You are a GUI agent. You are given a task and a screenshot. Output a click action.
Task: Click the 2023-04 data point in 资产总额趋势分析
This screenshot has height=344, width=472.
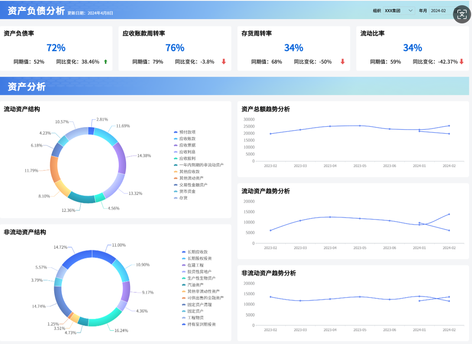coord(330,126)
